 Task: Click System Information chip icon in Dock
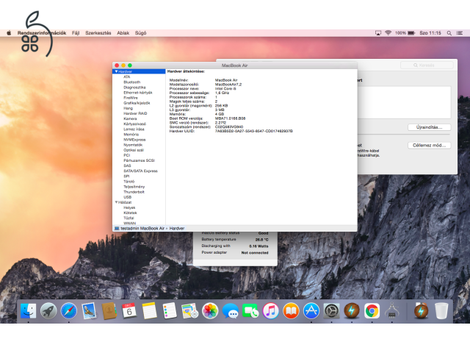click(x=391, y=310)
